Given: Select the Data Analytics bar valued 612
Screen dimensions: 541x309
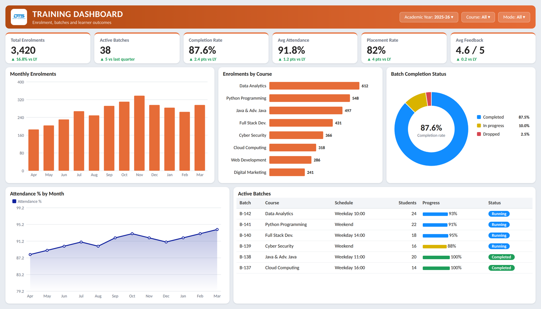Looking at the screenshot, I should (314, 86).
